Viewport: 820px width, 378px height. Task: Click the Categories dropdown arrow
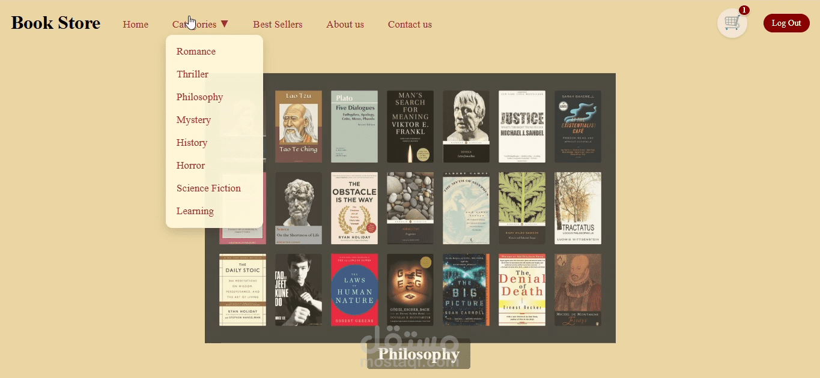[224, 24]
